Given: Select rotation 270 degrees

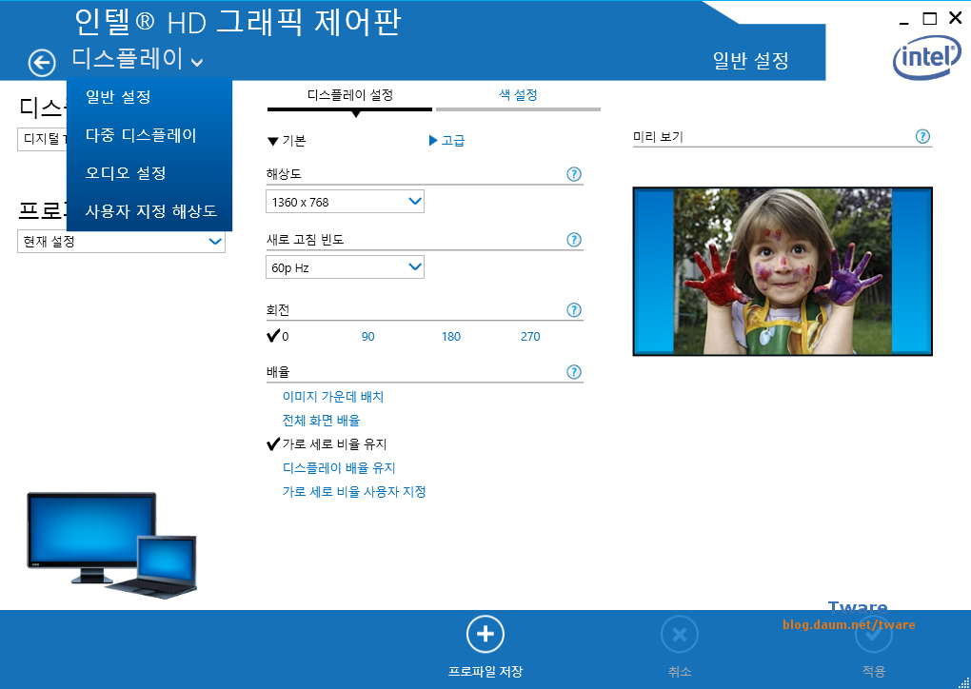Looking at the screenshot, I should [x=530, y=336].
